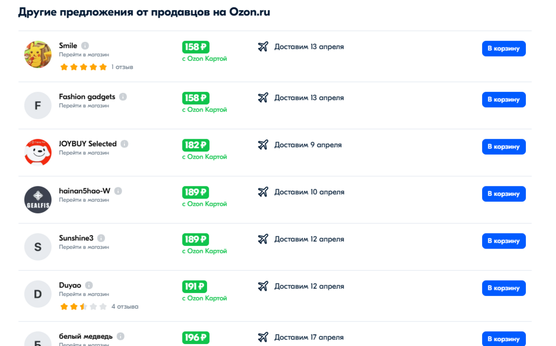
Task: Click info icon beside Fashion gadgets
Action: (123, 97)
